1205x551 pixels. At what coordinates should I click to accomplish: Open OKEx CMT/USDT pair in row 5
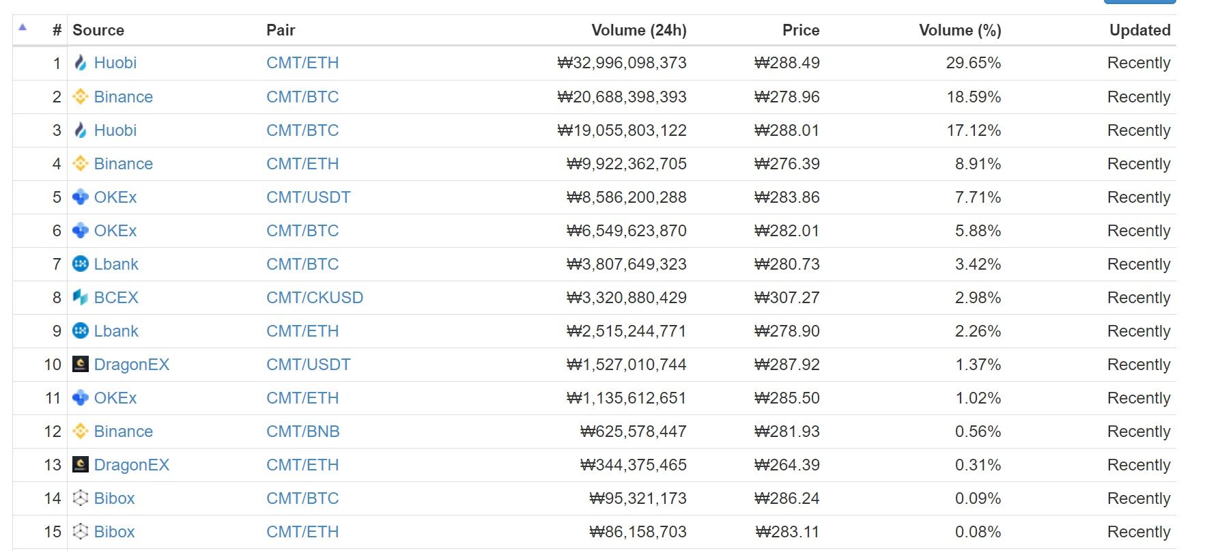(x=309, y=197)
